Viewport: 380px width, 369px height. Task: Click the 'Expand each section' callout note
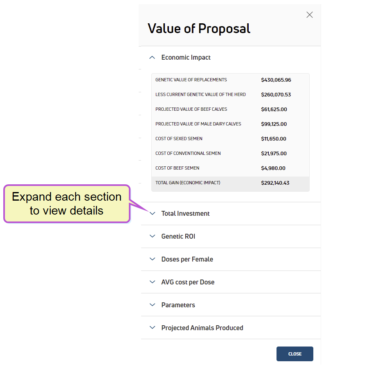[67, 204]
